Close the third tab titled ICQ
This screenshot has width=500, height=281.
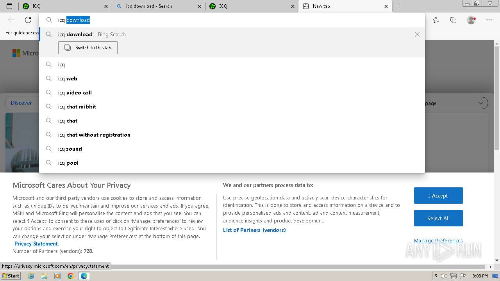293,6
